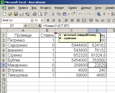Image resolution: width=115 pixels, height=93 pixels.
Task: Open the Правка menu
Action: point(23,8)
